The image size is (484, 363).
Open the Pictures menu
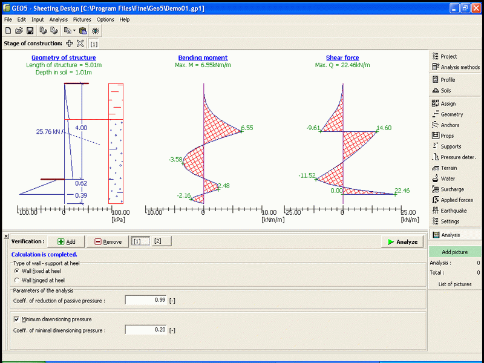pos(82,19)
